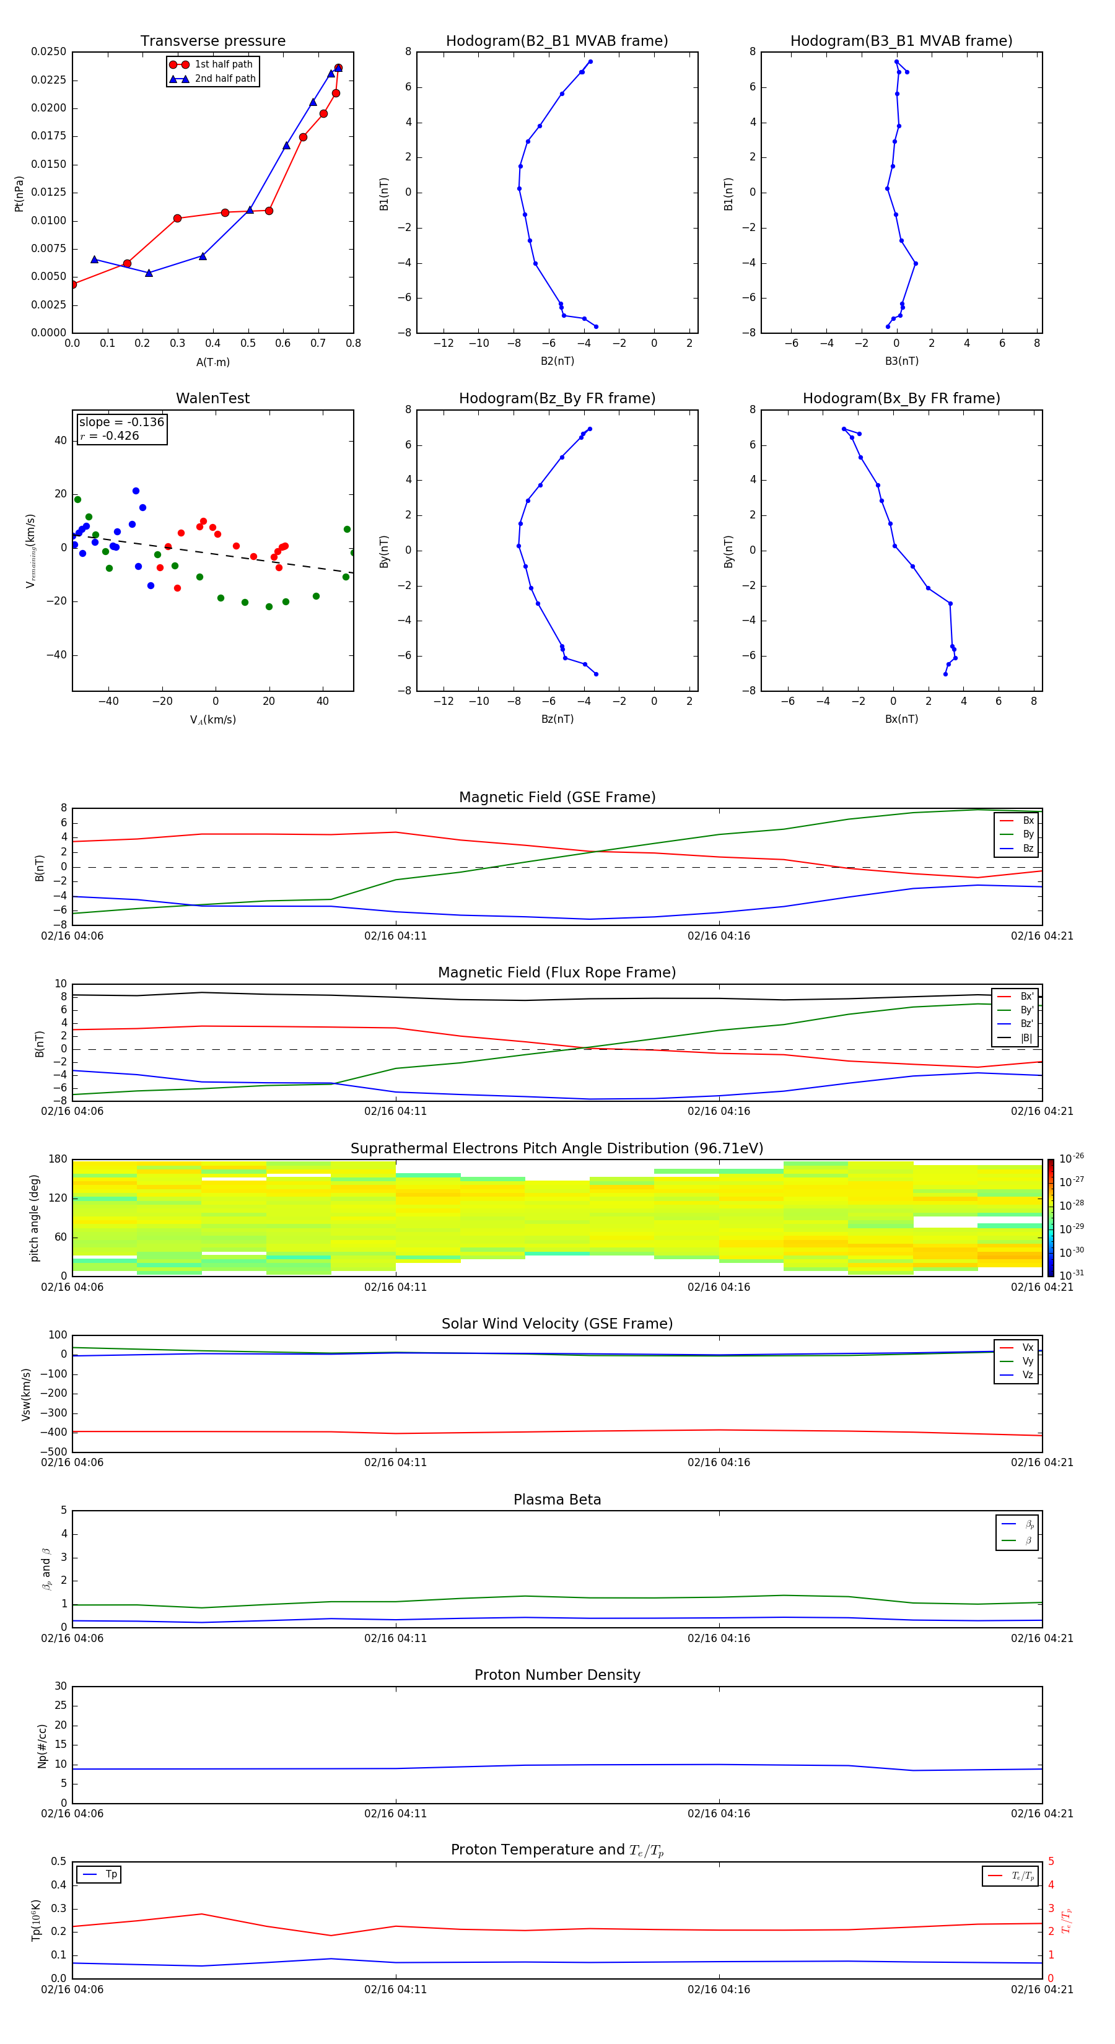Select 'Bz' in the GSE Frame legend

click(1017, 848)
